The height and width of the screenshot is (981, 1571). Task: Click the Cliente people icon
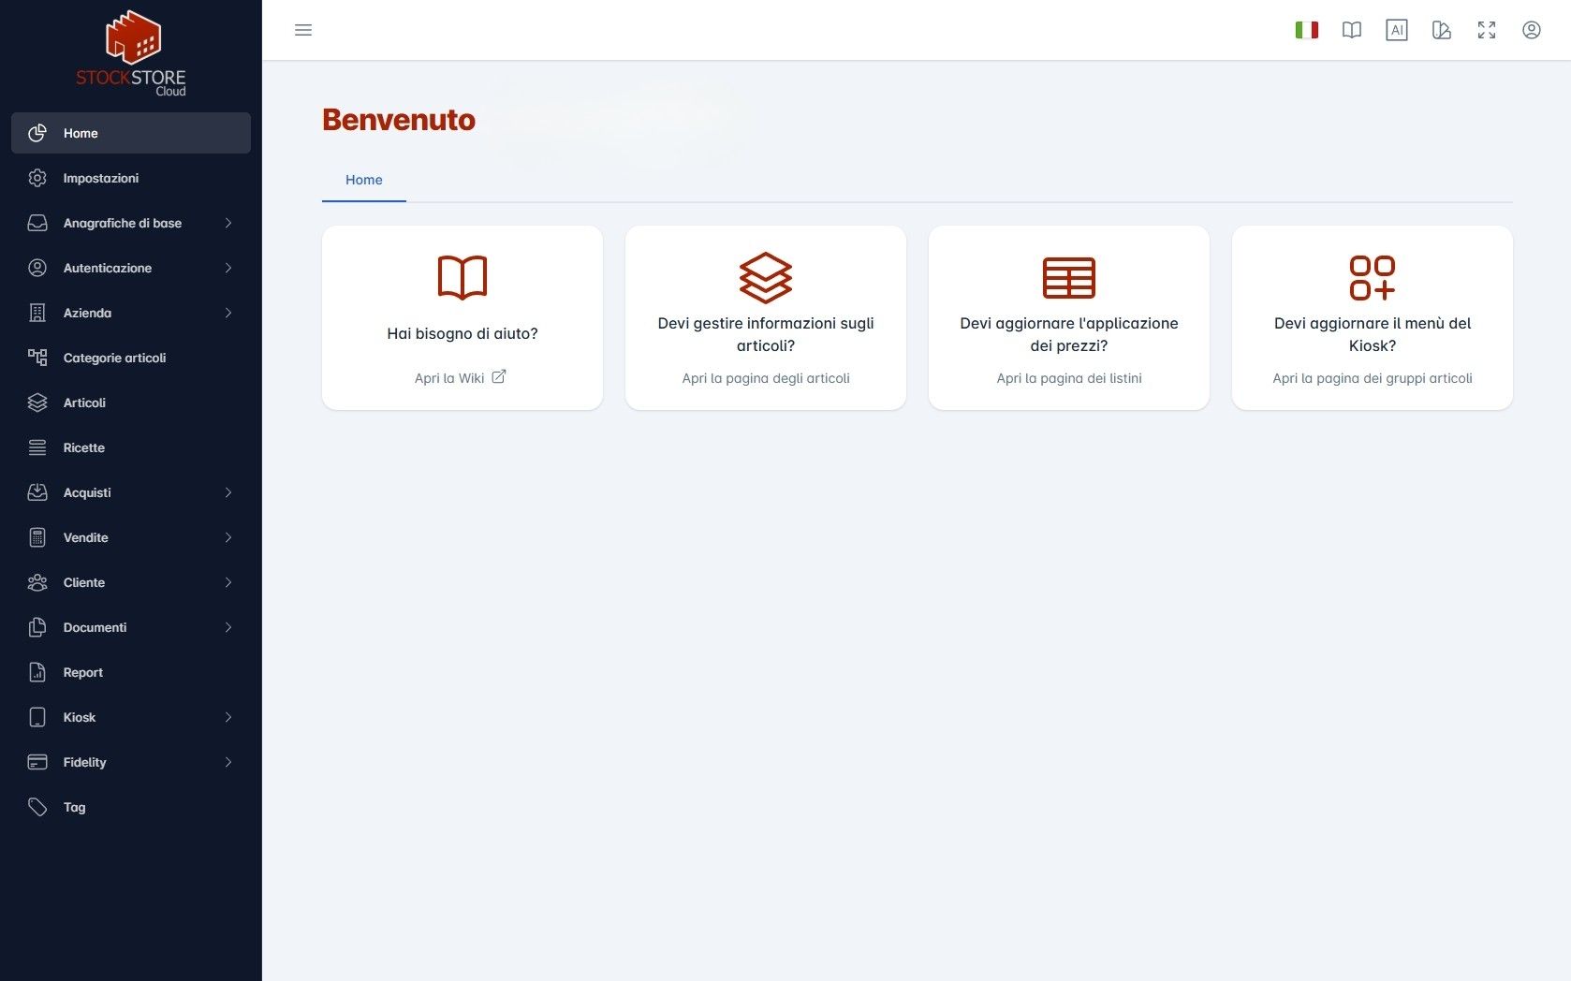click(37, 582)
